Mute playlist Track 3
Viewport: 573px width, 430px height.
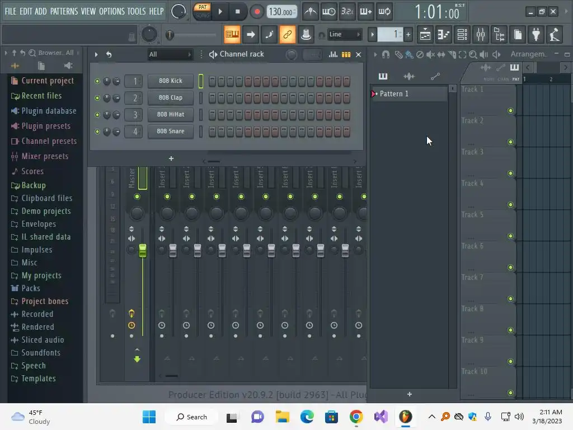510,174
